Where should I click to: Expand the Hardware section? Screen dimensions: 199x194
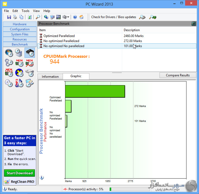(x=20, y=24)
